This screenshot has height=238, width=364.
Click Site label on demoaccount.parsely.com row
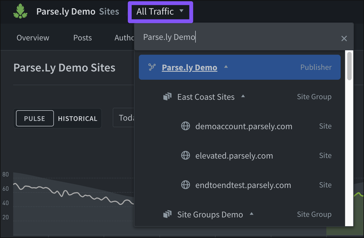click(325, 126)
